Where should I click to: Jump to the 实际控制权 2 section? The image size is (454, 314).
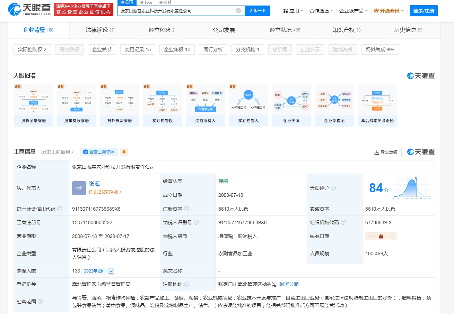(32, 49)
